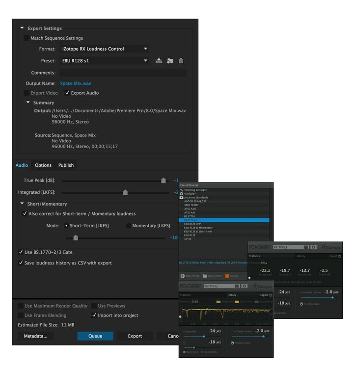Collapse the Summary section
353x368 pixels.
pos(28,103)
